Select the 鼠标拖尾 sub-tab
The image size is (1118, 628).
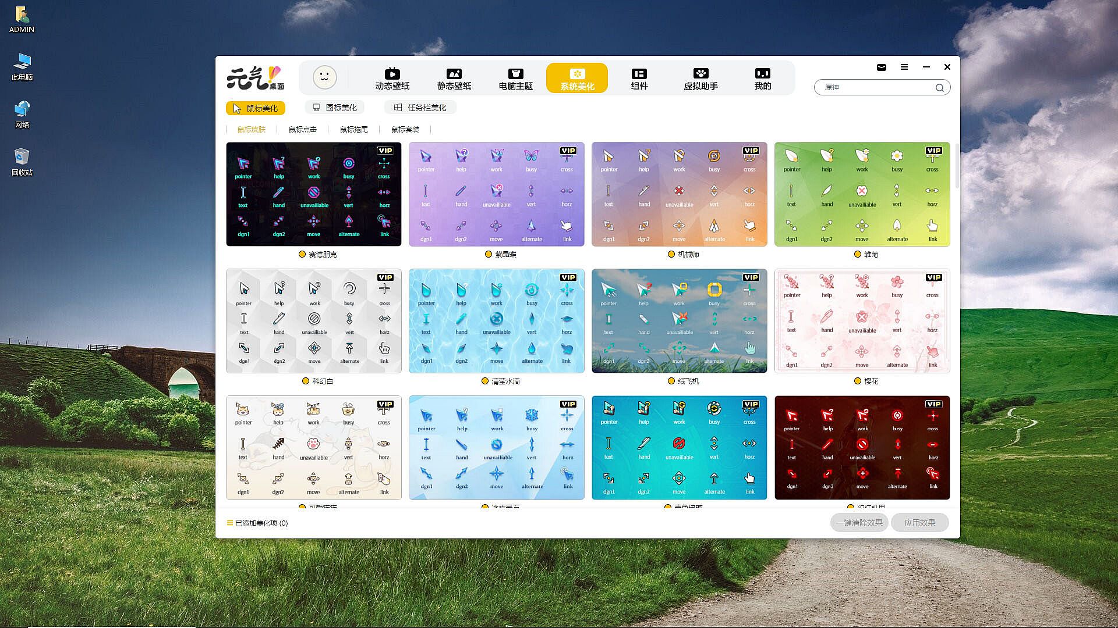pos(353,129)
